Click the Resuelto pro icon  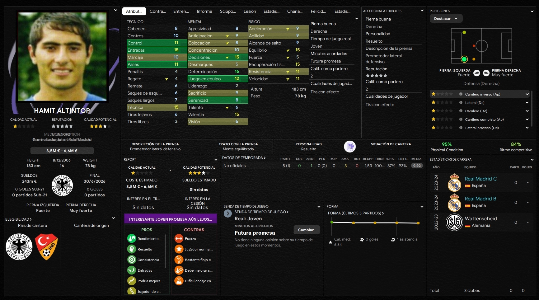132,249
